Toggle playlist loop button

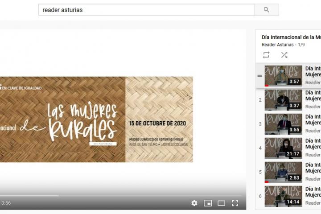(266, 55)
